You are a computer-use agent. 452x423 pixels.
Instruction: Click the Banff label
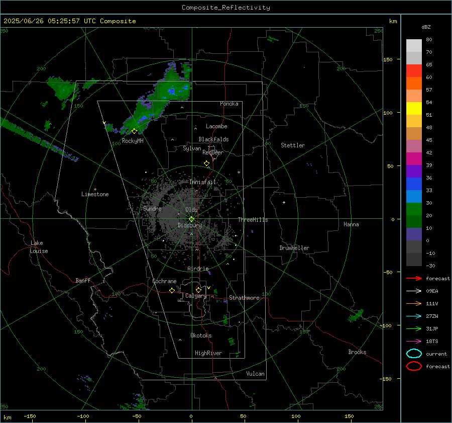click(83, 280)
